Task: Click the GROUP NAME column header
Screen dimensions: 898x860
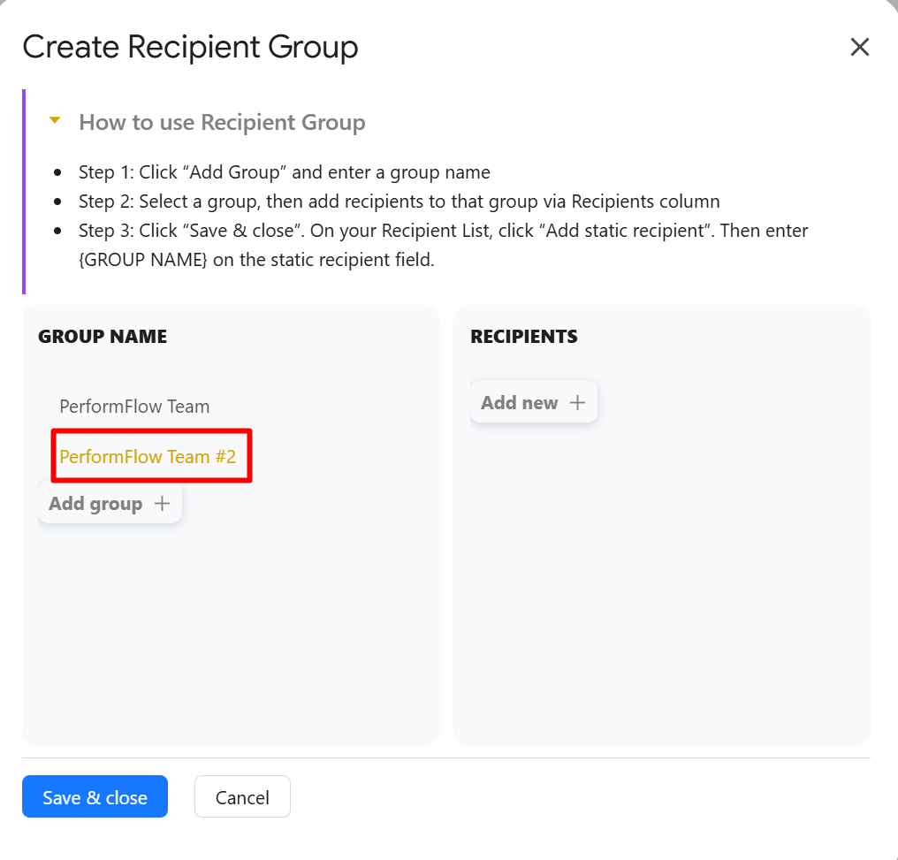Action: point(103,337)
